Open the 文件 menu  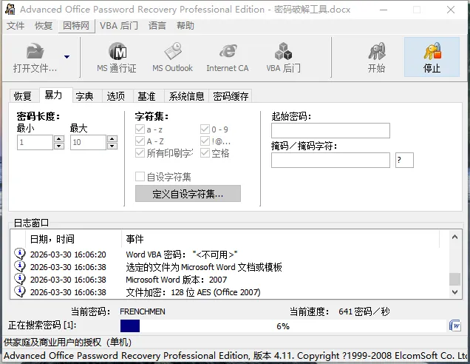[x=16, y=26]
